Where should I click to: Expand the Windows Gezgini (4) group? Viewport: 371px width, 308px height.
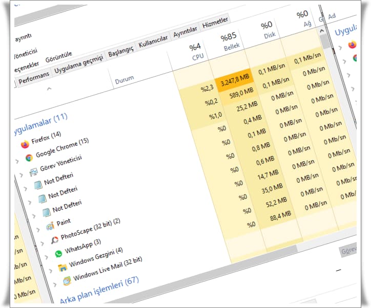pos(51,271)
